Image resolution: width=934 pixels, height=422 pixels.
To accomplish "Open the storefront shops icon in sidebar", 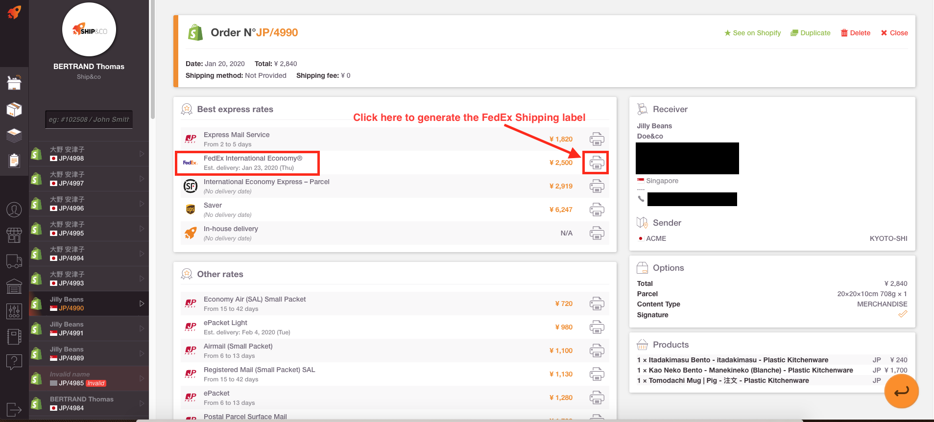I will click(14, 235).
